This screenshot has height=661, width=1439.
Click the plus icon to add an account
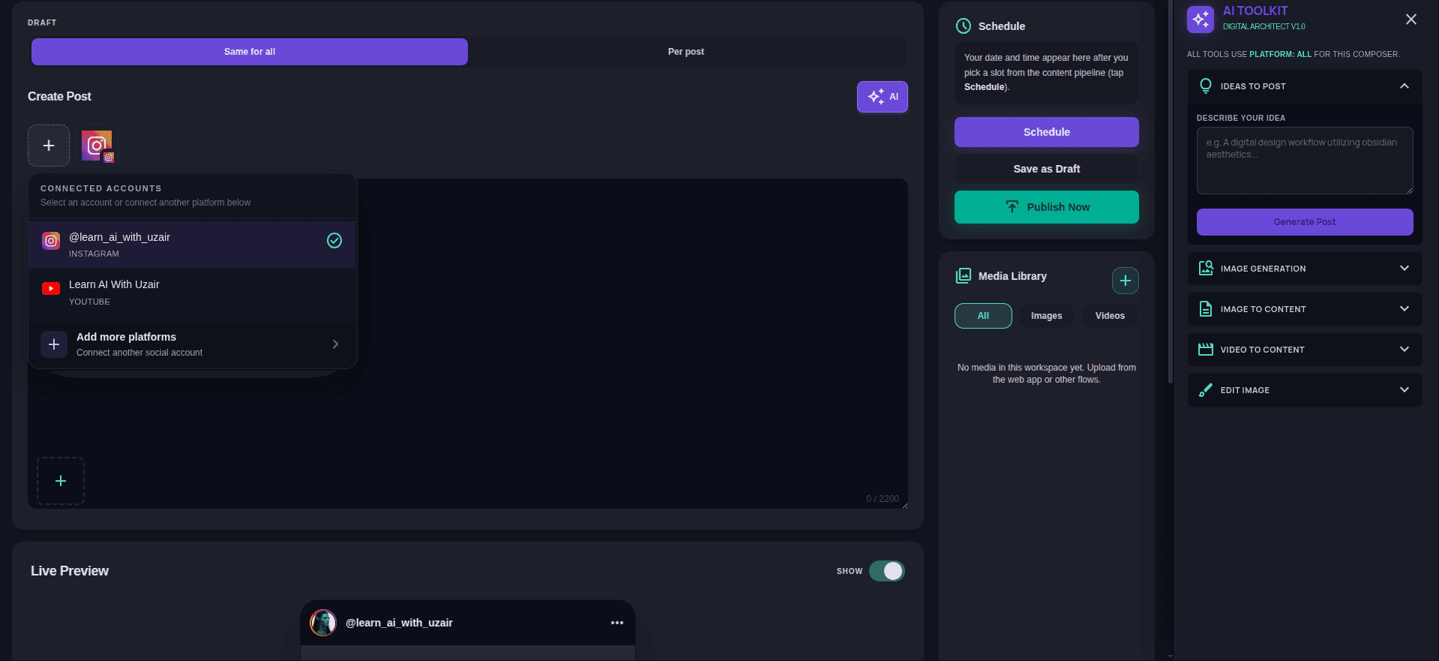49,146
